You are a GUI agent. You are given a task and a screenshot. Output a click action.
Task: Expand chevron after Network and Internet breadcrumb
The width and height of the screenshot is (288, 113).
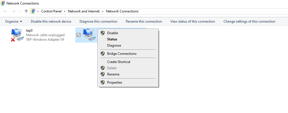[103, 11]
